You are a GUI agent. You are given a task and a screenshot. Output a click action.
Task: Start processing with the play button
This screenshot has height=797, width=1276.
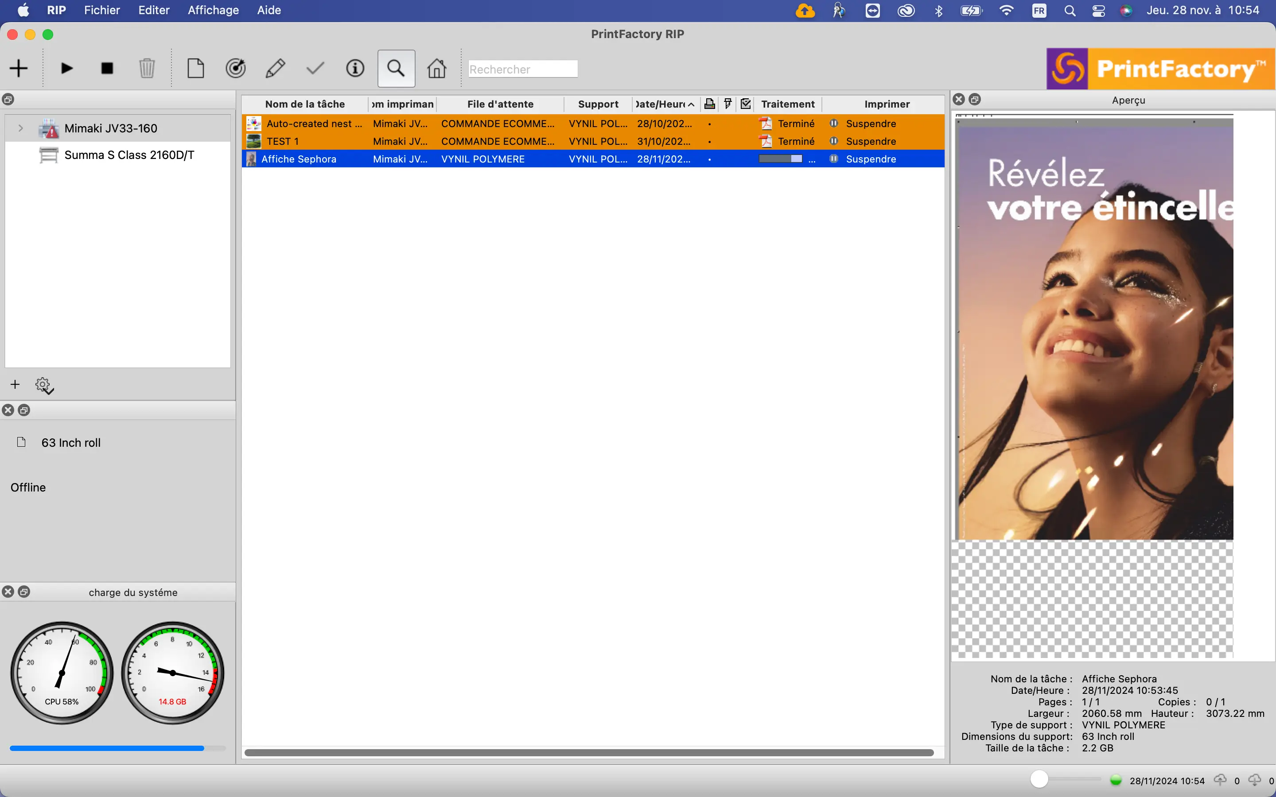tap(66, 69)
